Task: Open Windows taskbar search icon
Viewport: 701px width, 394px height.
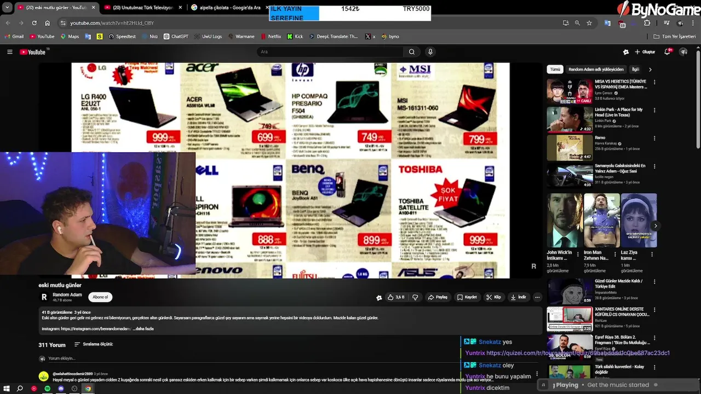Action: point(20,389)
